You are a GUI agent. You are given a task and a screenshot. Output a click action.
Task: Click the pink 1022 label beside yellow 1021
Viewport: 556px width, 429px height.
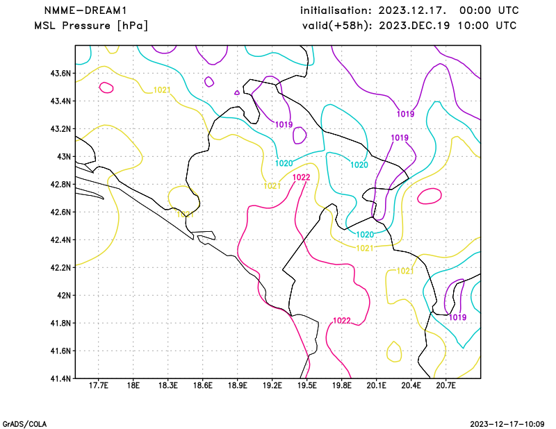click(302, 178)
